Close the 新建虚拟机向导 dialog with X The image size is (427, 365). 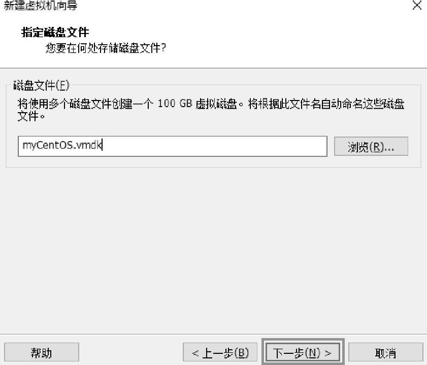click(417, 6)
